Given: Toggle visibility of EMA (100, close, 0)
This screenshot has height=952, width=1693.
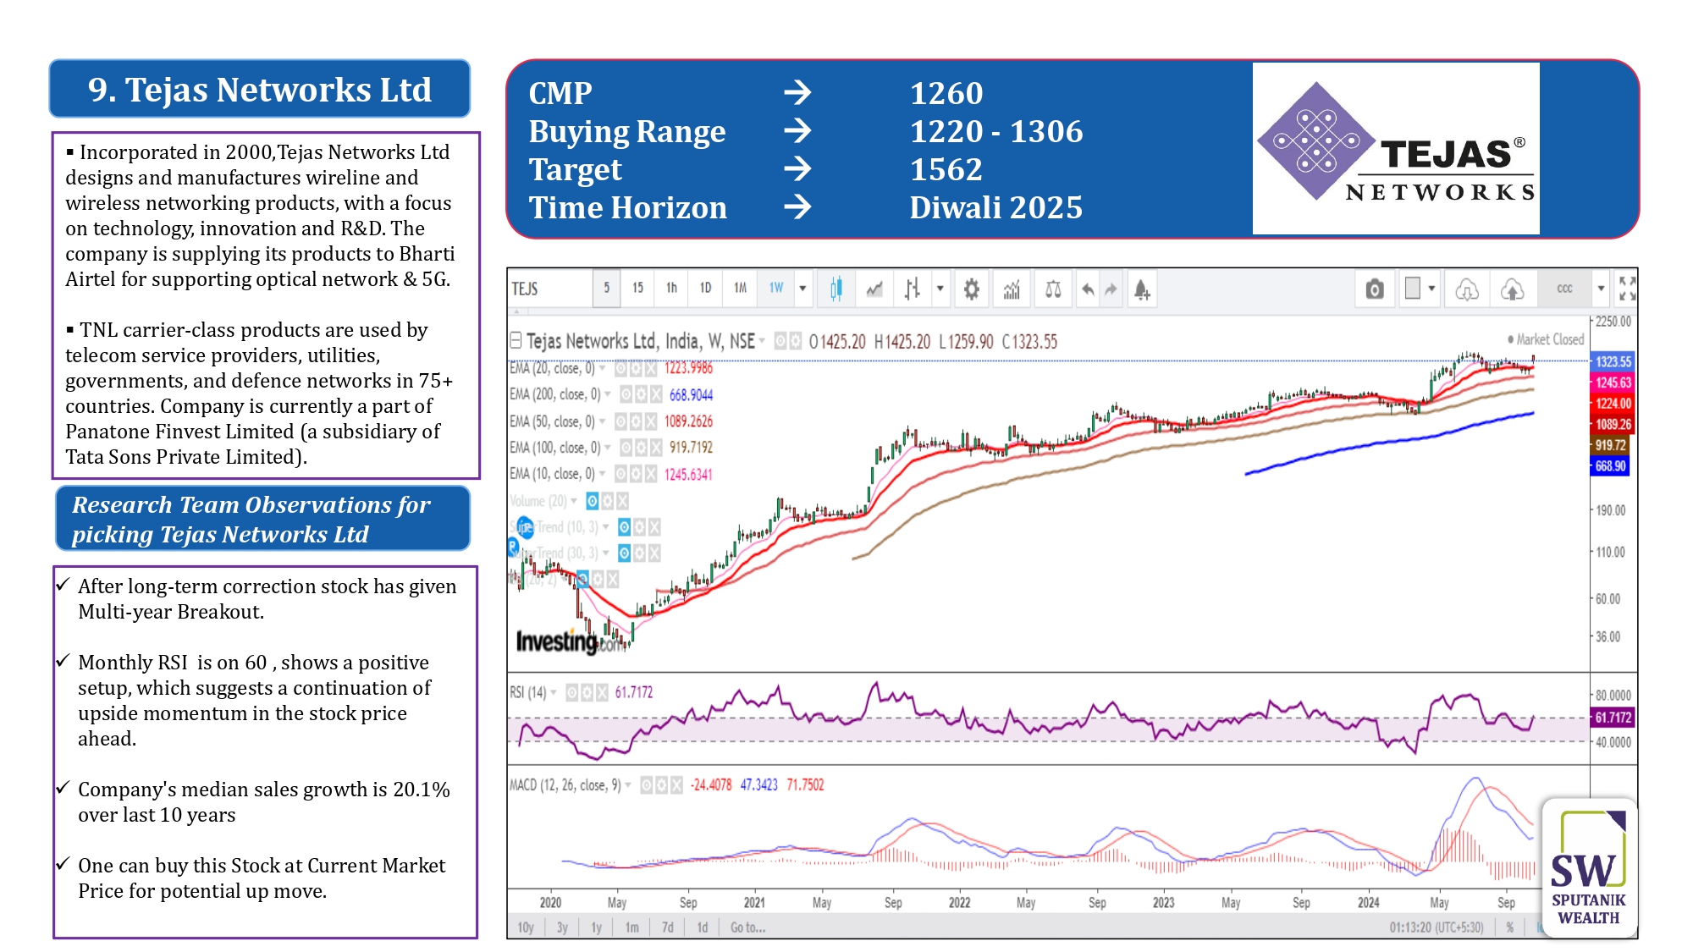Looking at the screenshot, I should 626,448.
